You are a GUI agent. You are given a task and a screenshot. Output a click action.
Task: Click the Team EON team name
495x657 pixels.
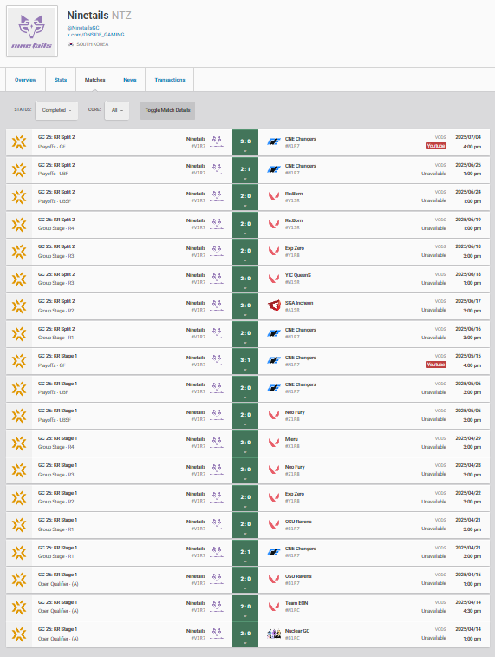coord(296,603)
